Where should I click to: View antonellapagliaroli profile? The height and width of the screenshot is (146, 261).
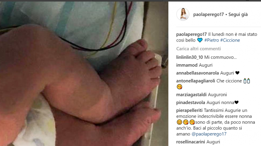(x=196, y=81)
